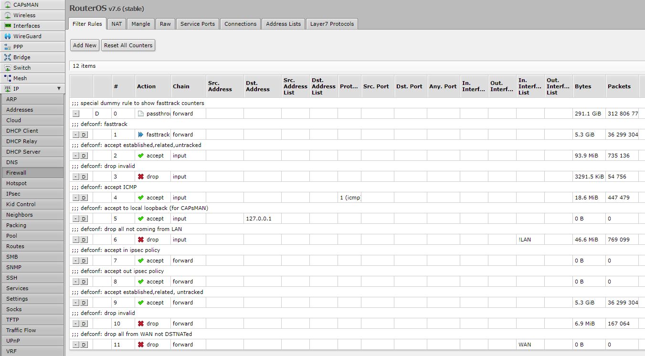645x356 pixels.
Task: Click red drop X icon in rule 3
Action: pos(141,177)
